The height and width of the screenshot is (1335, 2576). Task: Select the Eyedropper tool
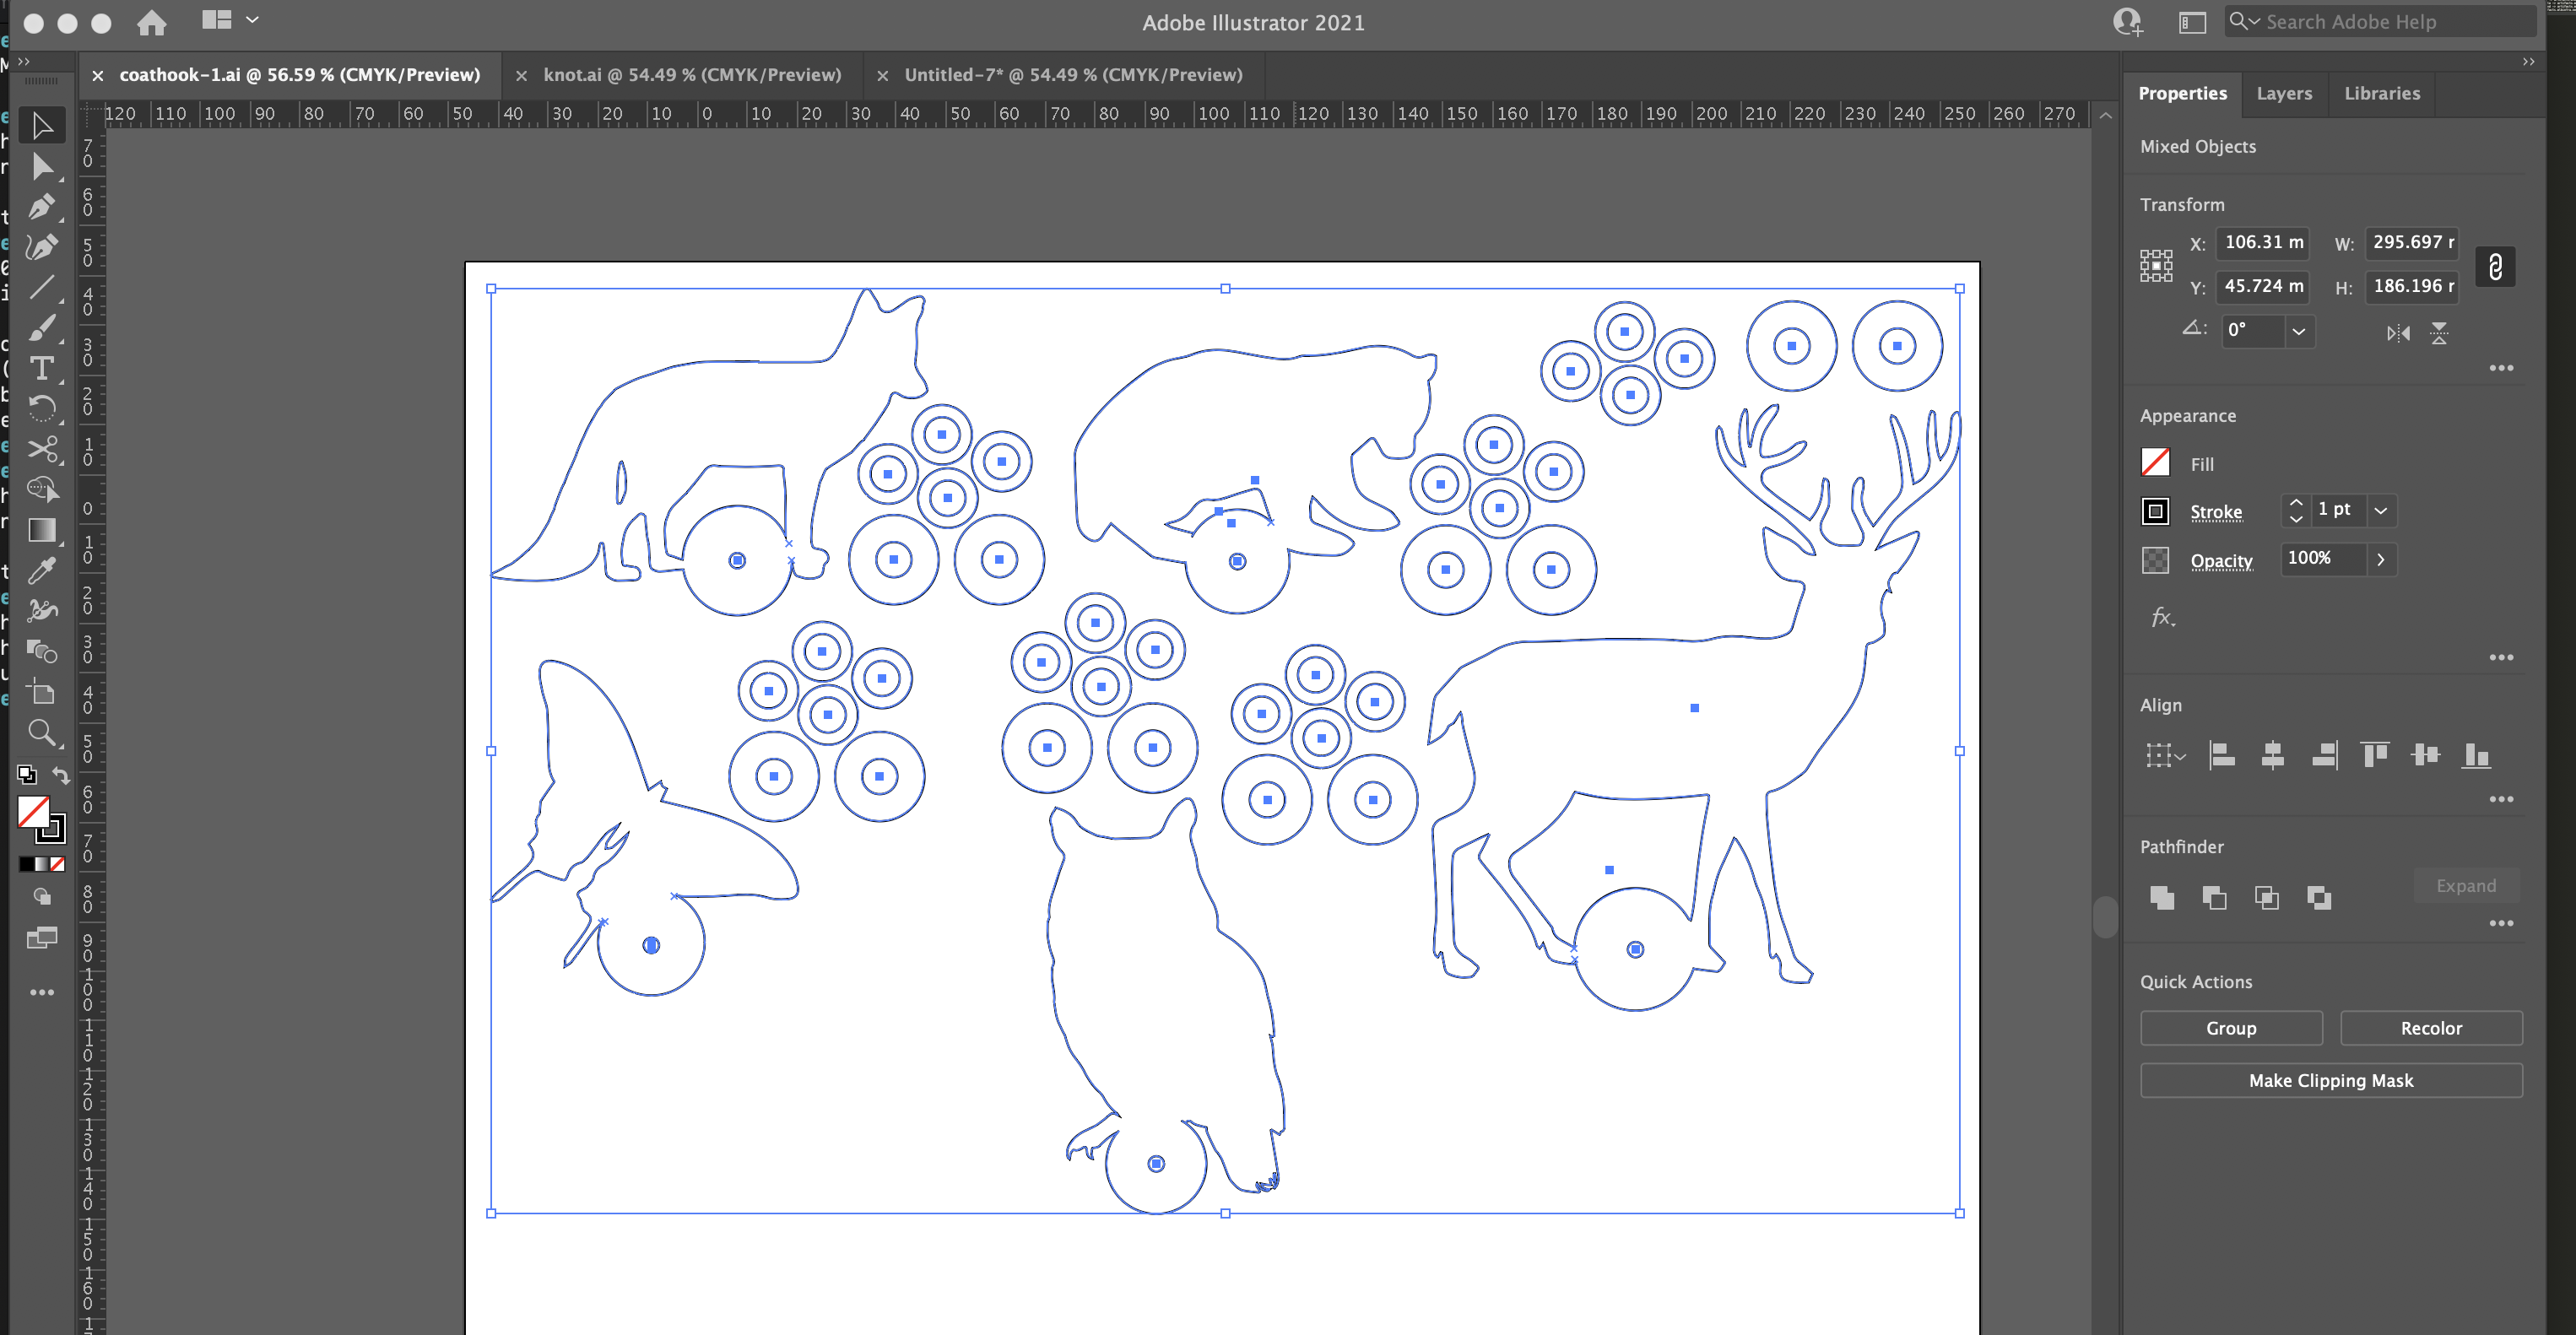(x=42, y=571)
